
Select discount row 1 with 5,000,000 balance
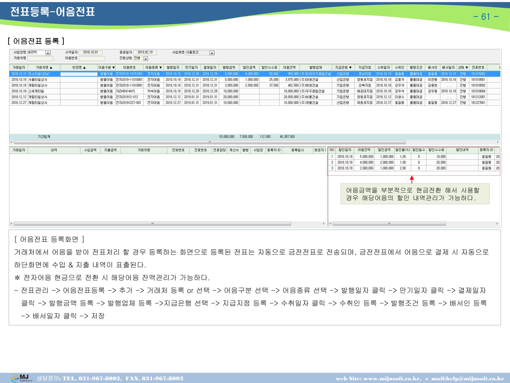click(414, 157)
